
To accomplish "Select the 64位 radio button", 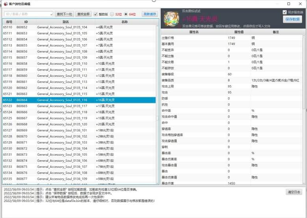I will (x=126, y=14).
